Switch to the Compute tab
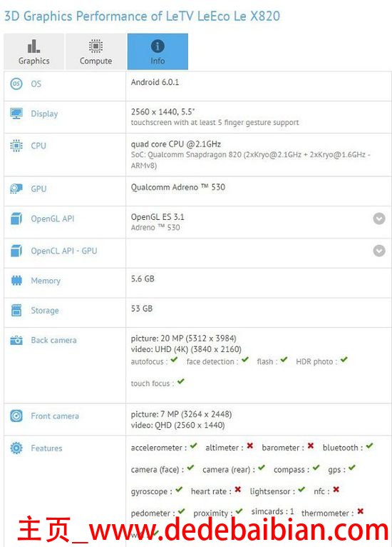 coord(96,51)
